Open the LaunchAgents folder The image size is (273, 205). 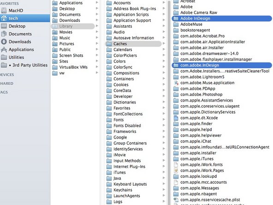tap(127, 196)
